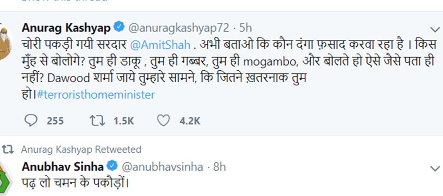Open Anurag Kashyap's display name
The image size is (443, 196).
[66, 28]
